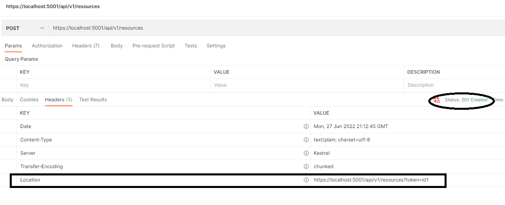
Task: Click the Location URL value with token=id1
Action: pyautogui.click(x=371, y=180)
